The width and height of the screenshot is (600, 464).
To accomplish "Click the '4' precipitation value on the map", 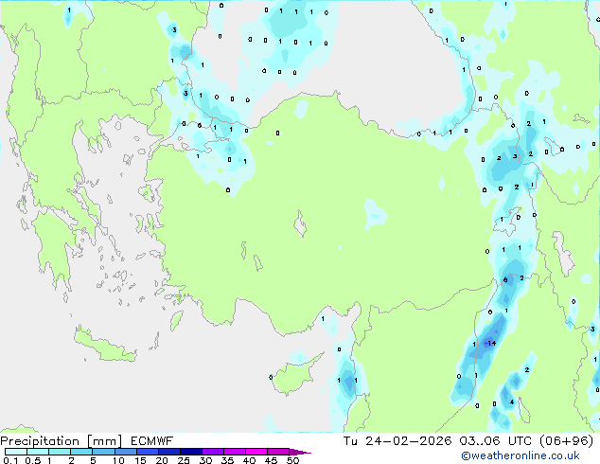I will click(512, 402).
